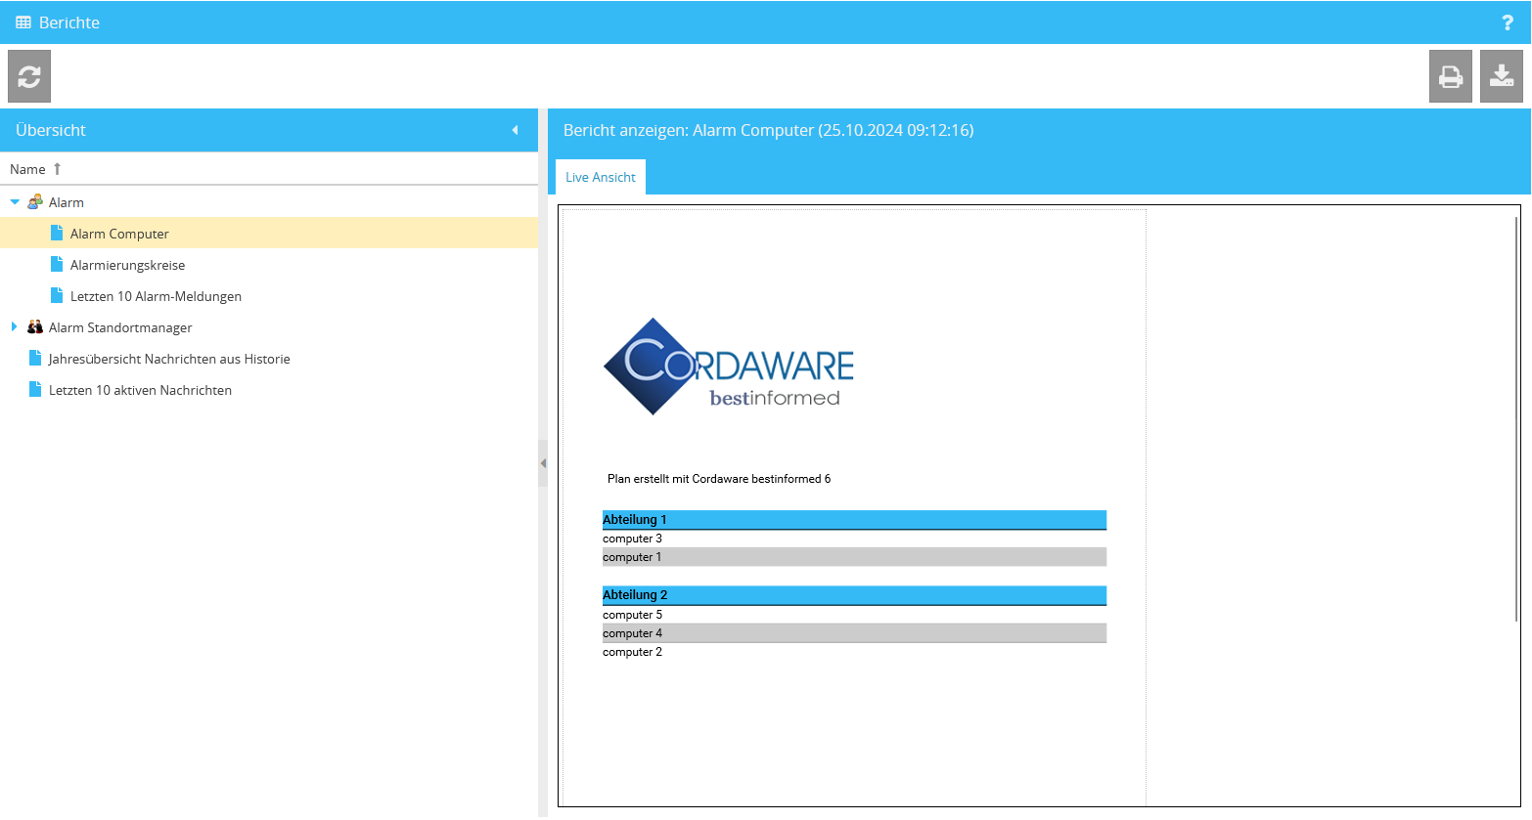Click 'Plan erstellt mit Cordaware bestinformed 6' text
This screenshot has height=820, width=1532.
click(x=719, y=479)
